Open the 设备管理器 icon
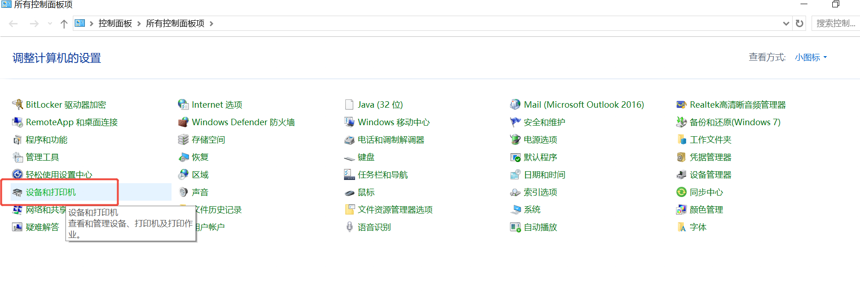This screenshot has width=860, height=301. click(682, 174)
